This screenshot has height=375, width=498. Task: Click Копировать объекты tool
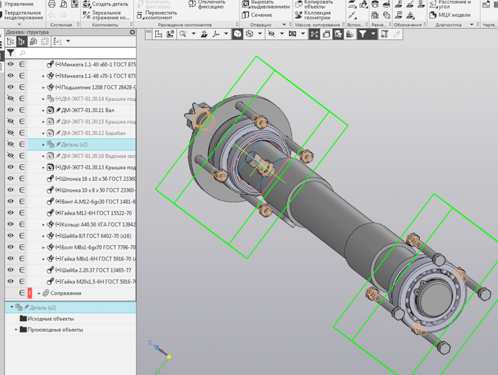click(318, 4)
